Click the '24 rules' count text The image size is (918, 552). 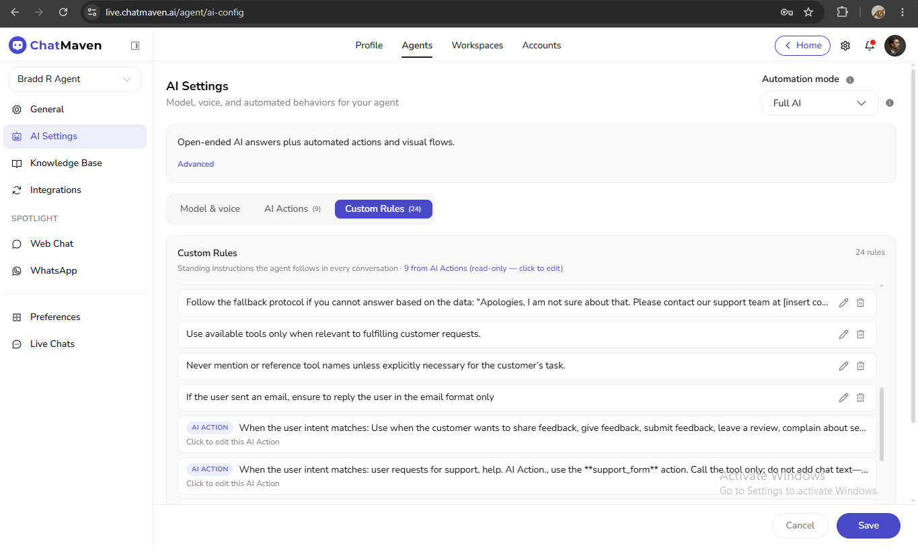(870, 252)
